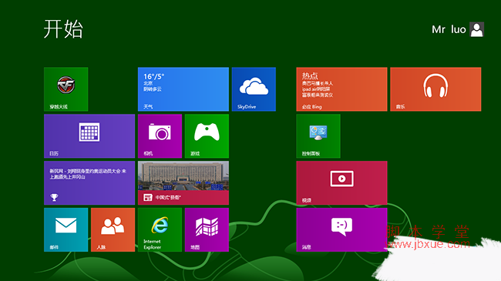Open the People tile
Viewport: 501px width, 281px height.
[113, 230]
